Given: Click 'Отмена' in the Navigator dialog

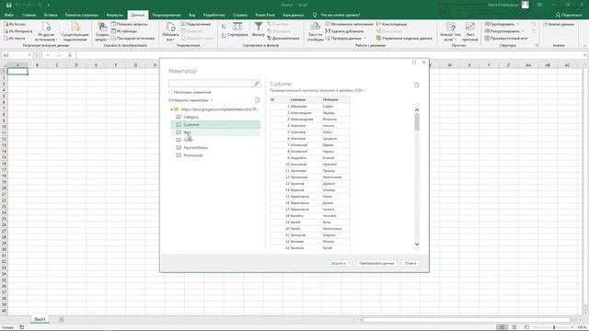Looking at the screenshot, I should pyautogui.click(x=410, y=264).
